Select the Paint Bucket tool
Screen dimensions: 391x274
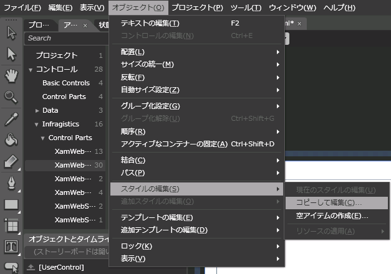pyautogui.click(x=11, y=139)
